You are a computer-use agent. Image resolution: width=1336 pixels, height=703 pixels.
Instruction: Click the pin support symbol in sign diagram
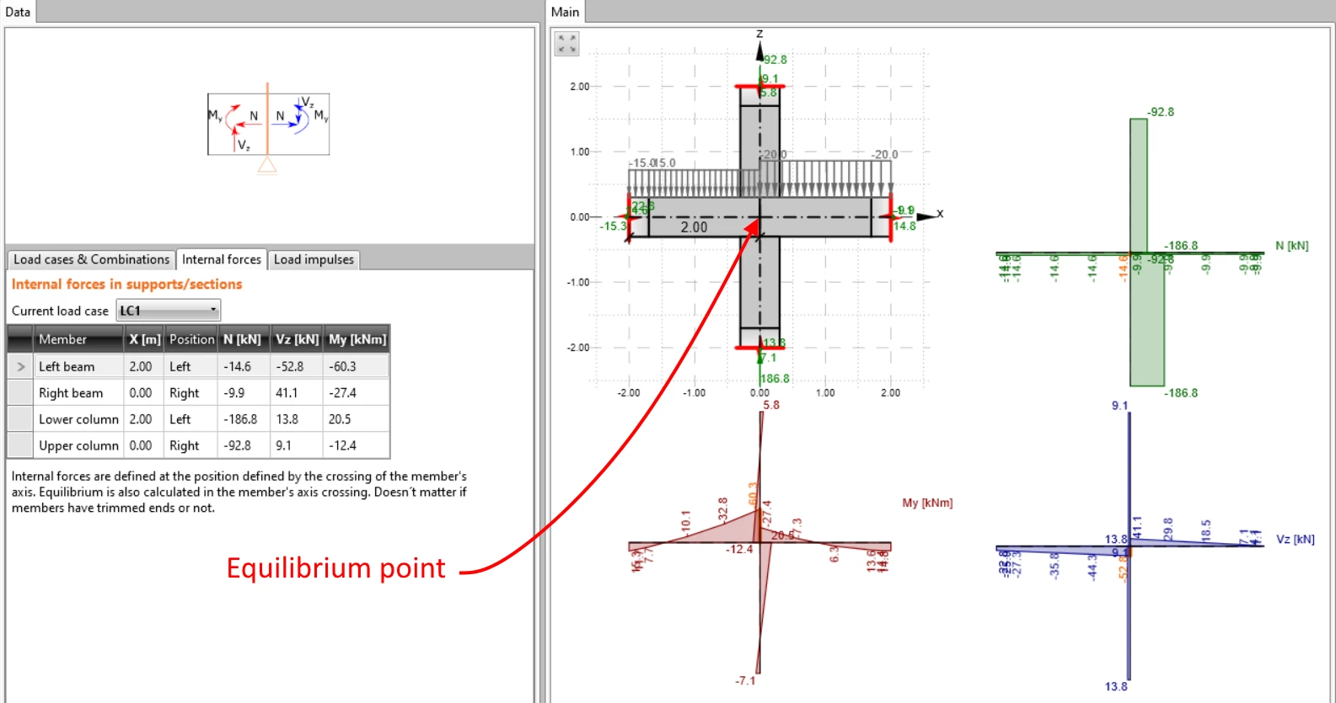point(267,165)
